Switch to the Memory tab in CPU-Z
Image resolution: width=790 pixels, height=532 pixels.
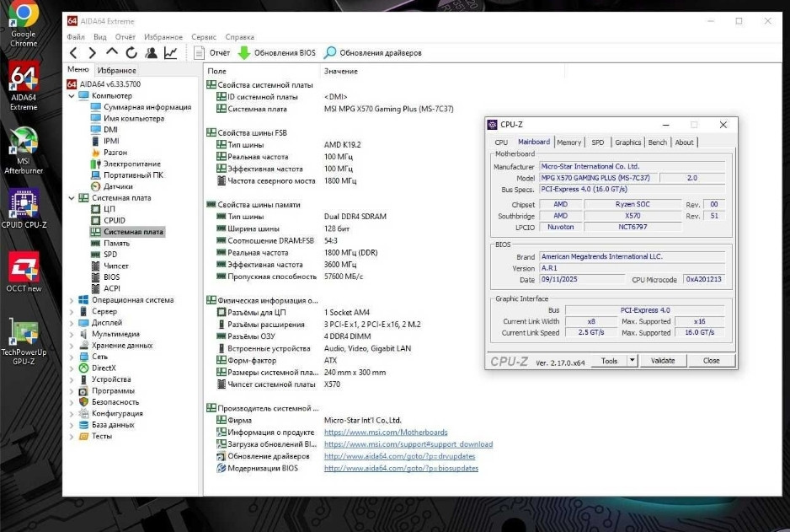[x=570, y=142]
